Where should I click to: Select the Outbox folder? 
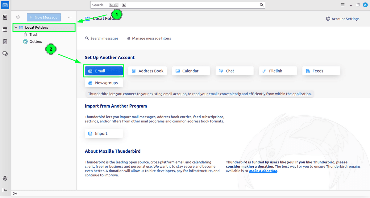[x=35, y=42]
